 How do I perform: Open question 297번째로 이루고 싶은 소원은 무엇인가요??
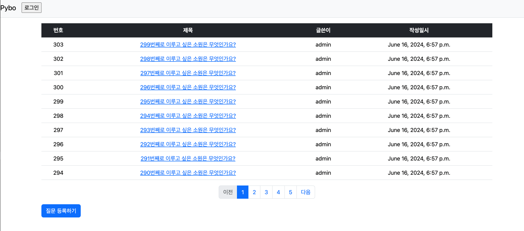pos(188,73)
